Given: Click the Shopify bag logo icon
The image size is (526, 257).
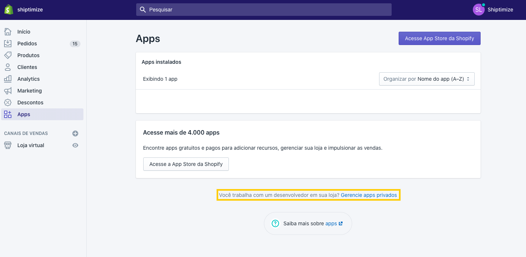Looking at the screenshot, I should [x=9, y=10].
